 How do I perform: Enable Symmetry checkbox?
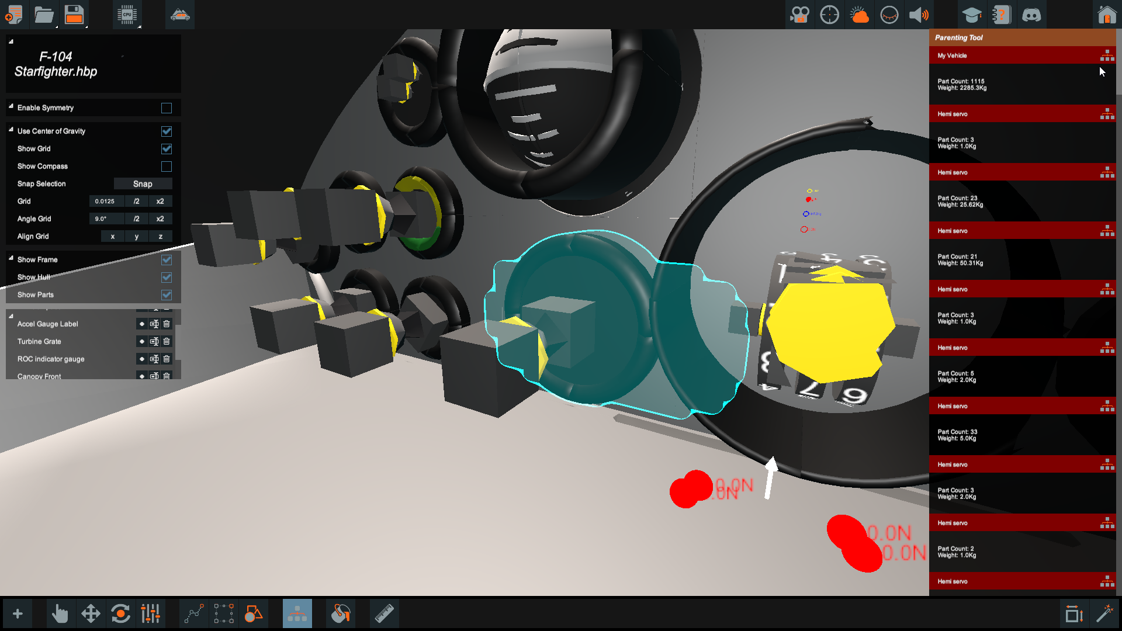[167, 108]
